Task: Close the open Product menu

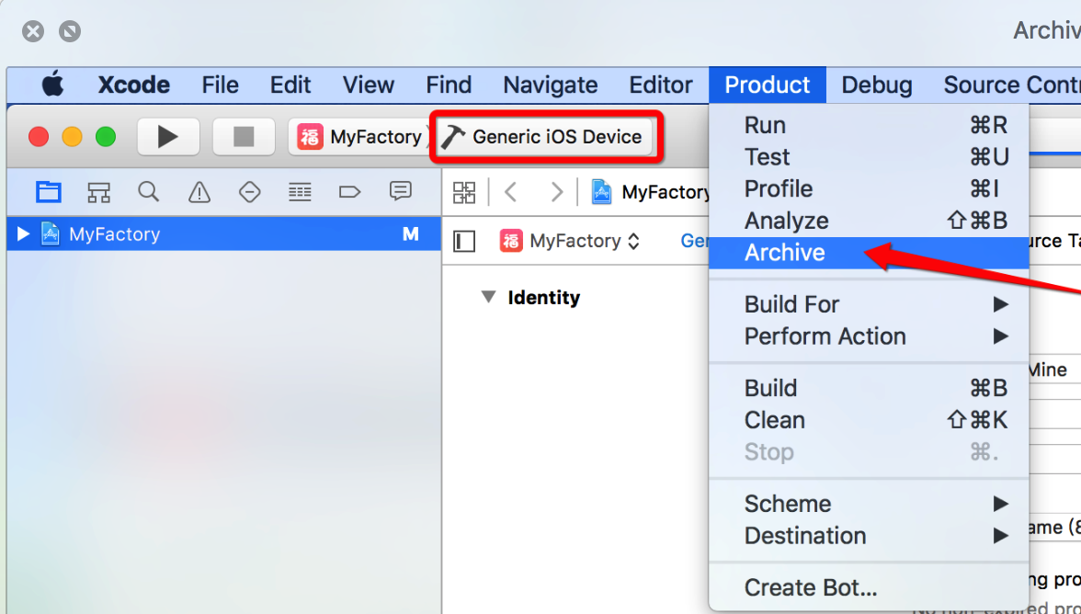Action: pos(768,85)
